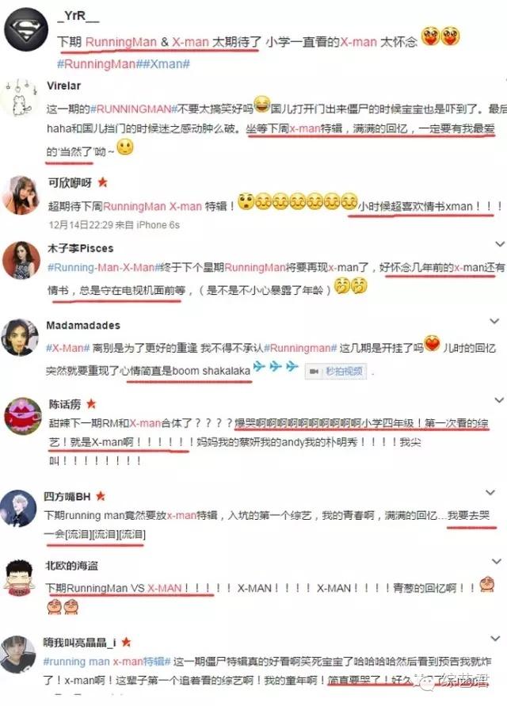Open the chevron menu on 陈话痨 post
The height and width of the screenshot is (706, 507).
point(499,400)
